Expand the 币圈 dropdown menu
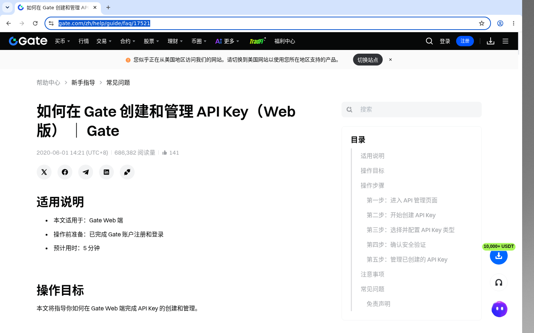534x333 pixels. [199, 41]
